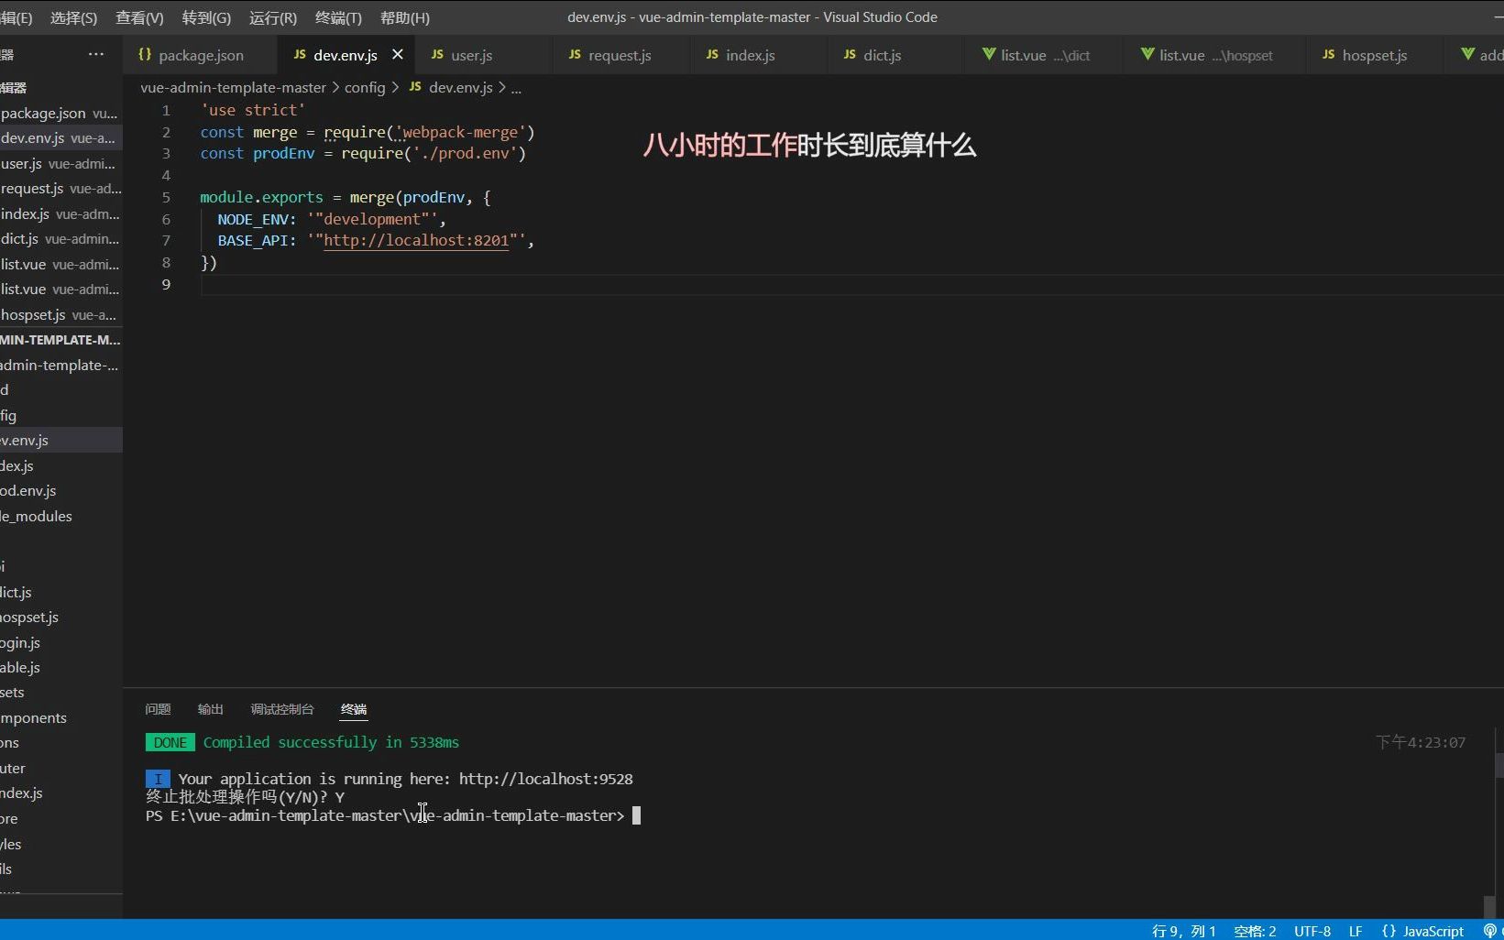Image resolution: width=1504 pixels, height=940 pixels.
Task: Expand the components folder
Action: click(x=60, y=718)
